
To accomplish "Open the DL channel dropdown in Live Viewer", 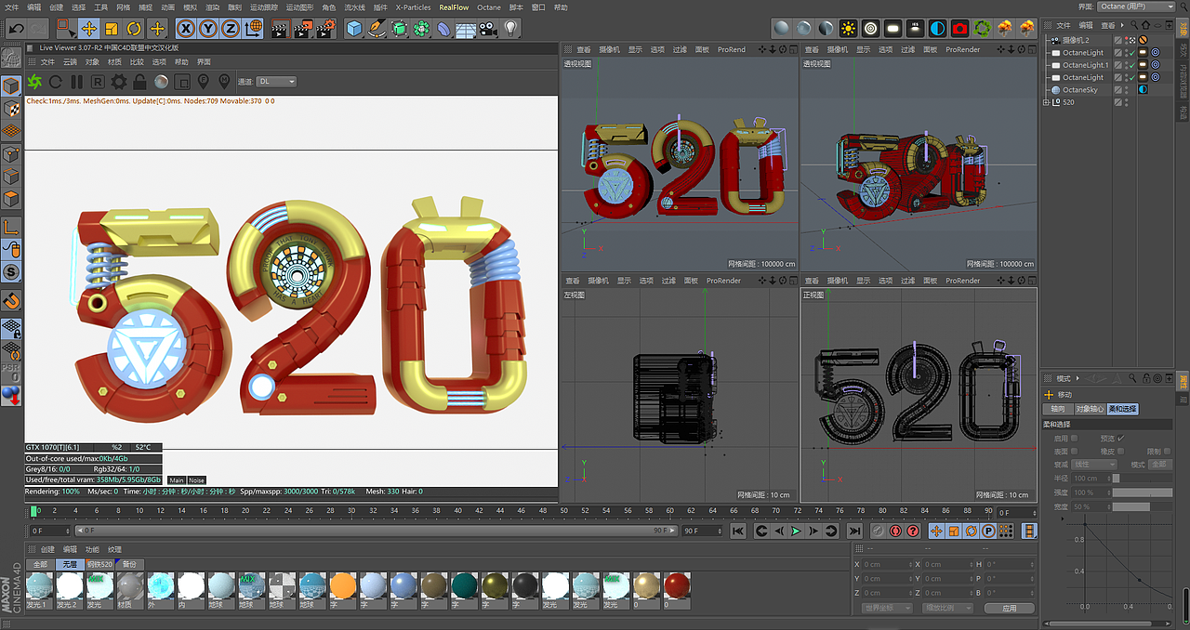I will [274, 81].
